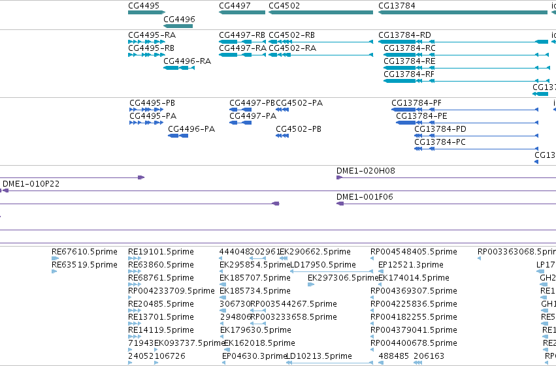
Task: Open EST EK162018.5prime
Action: [x=227, y=350]
